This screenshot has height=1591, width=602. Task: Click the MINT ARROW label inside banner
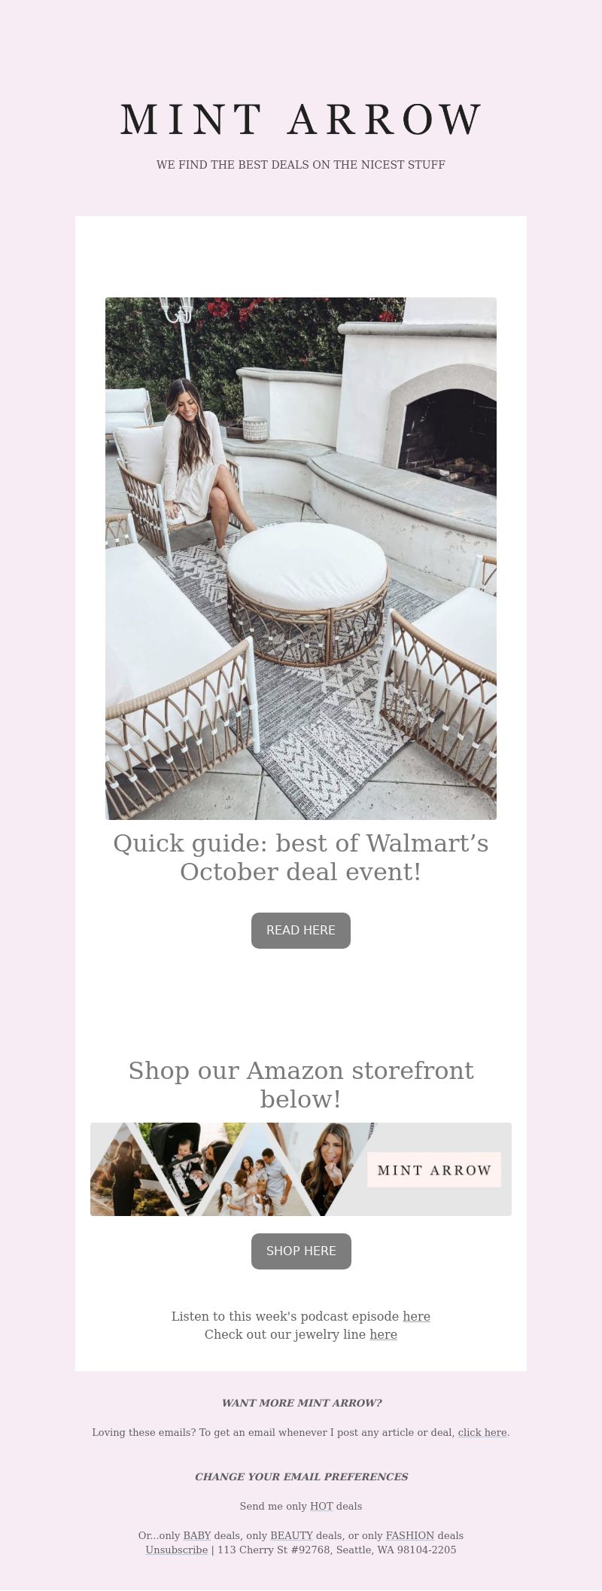coord(434,1170)
